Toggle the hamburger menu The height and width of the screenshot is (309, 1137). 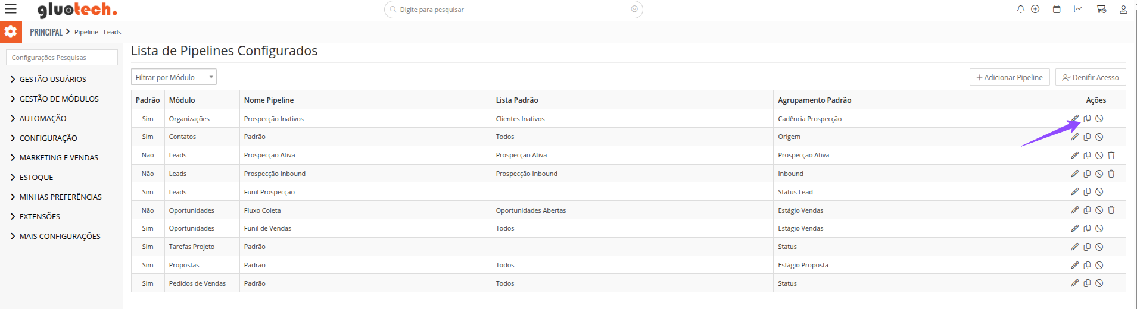(11, 9)
